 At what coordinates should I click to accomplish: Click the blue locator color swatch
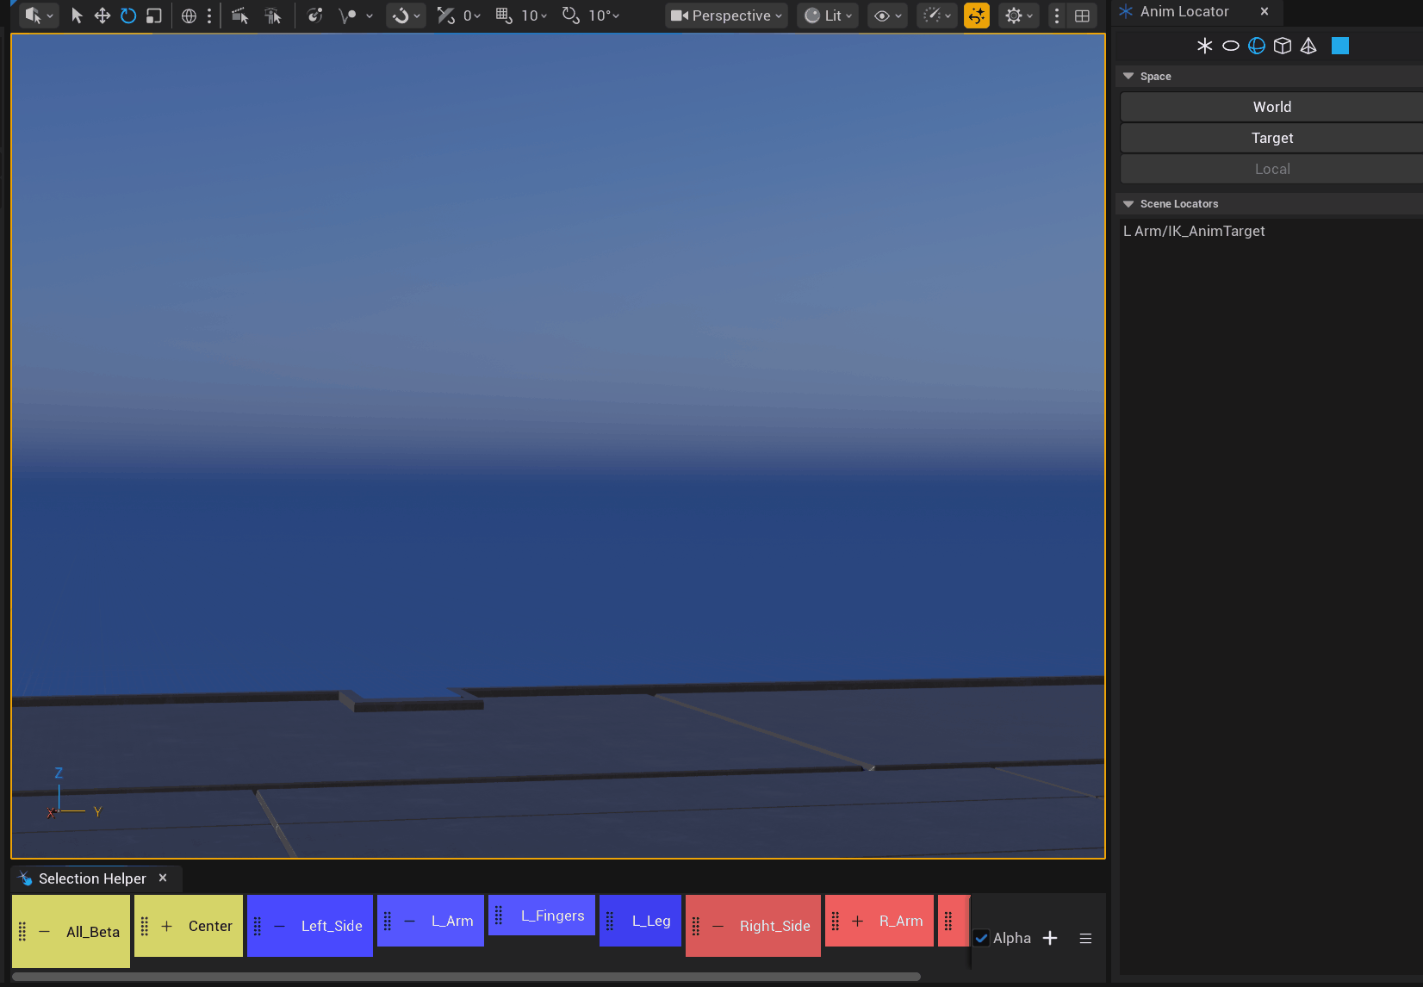[x=1339, y=47]
